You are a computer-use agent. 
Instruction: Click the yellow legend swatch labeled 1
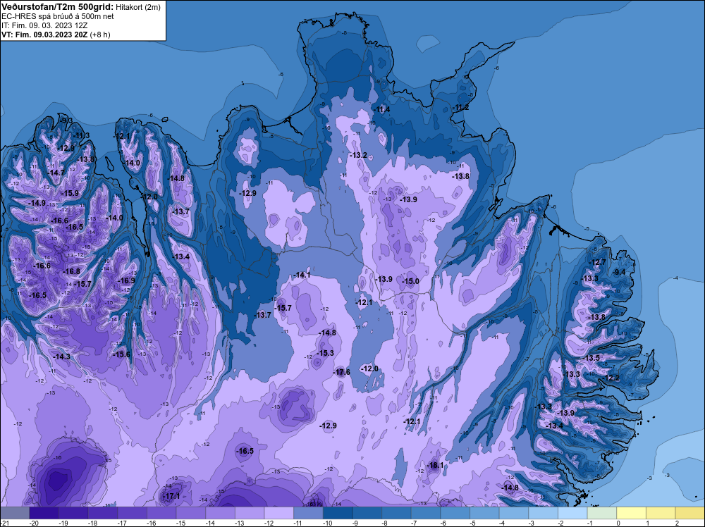pos(661,513)
